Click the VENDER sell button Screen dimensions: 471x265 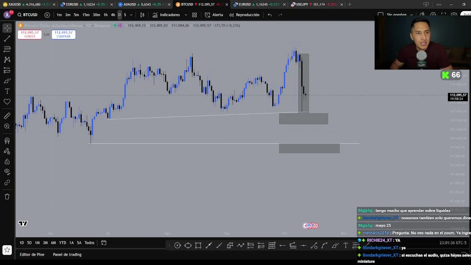(30, 34)
